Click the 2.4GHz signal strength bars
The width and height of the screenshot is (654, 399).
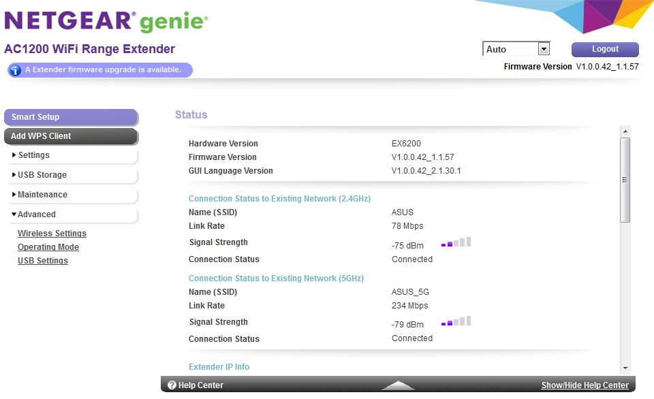click(x=456, y=242)
